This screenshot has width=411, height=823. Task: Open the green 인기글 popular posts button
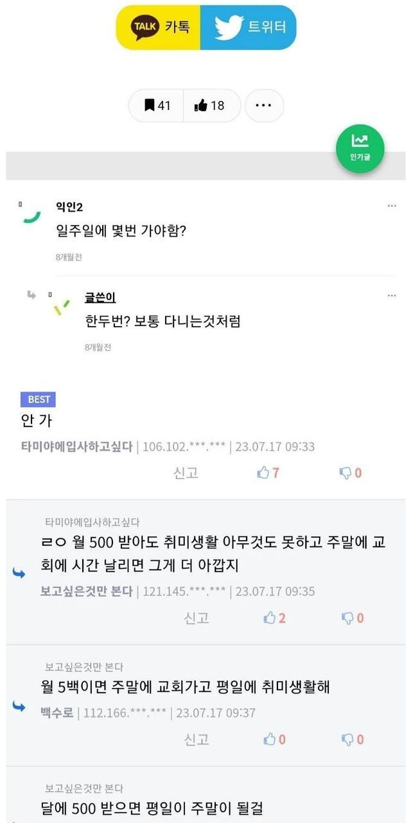point(360,149)
